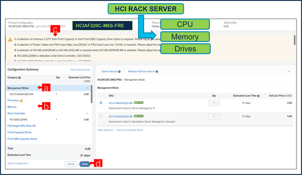Viewport: 302px width, 175px height.
Task: Click warning message 2 about Power Cables
Action: point(88,45)
